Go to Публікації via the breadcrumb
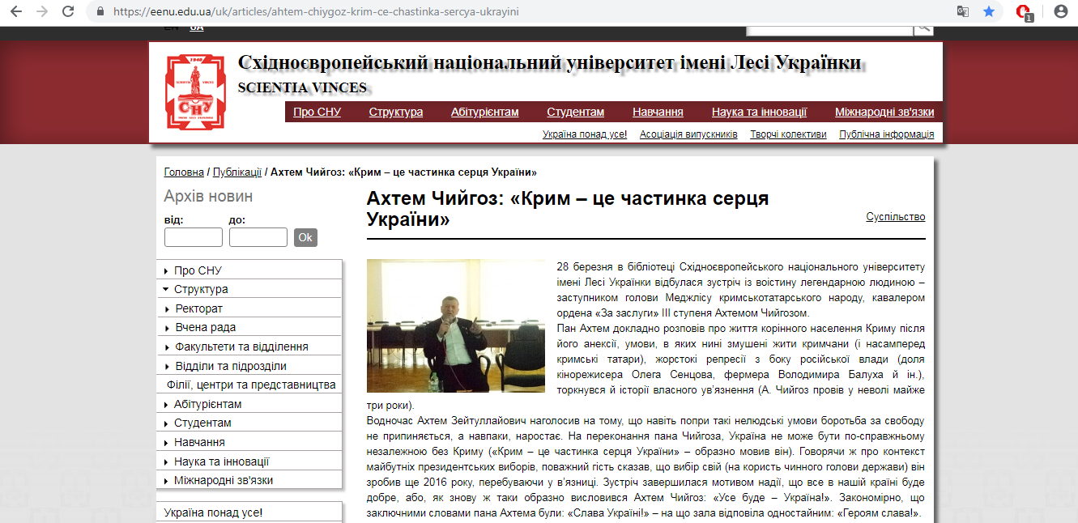This screenshot has width=1078, height=523. [236, 172]
